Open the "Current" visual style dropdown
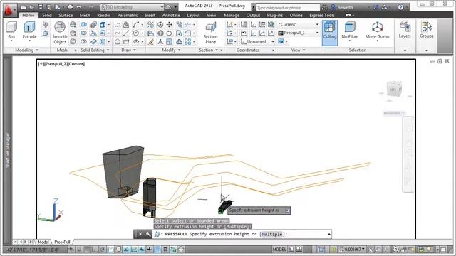Viewport: 456px width, 256px height. [x=299, y=24]
